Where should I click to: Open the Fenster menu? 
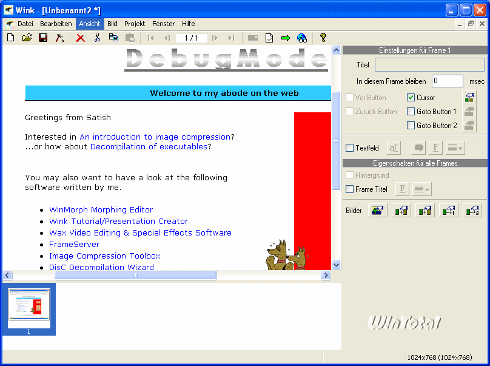tap(164, 24)
